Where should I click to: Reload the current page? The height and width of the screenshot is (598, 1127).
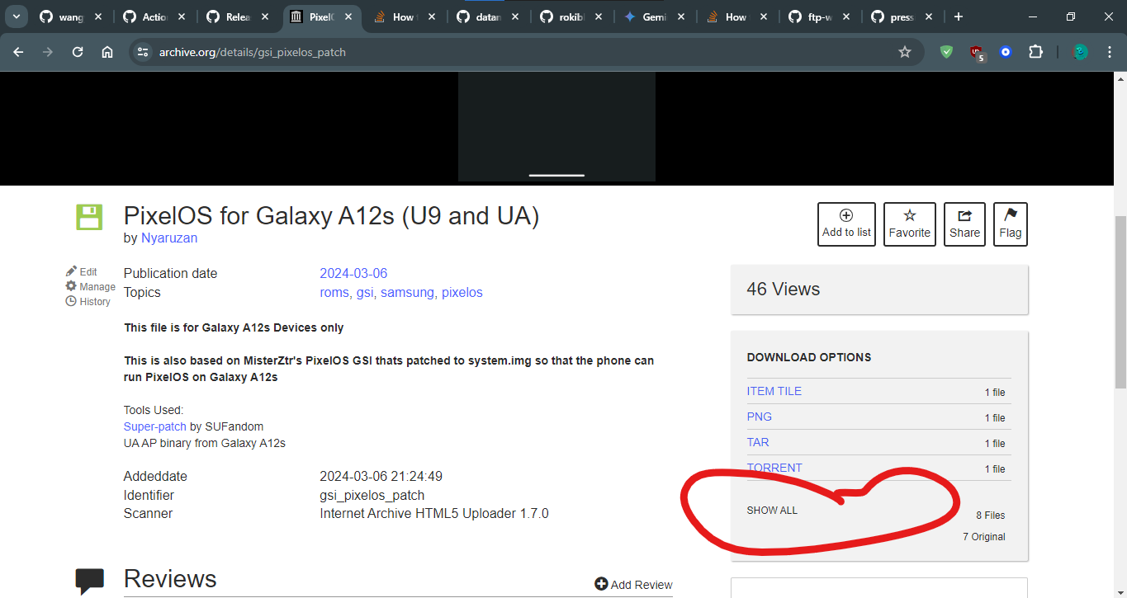(78, 52)
